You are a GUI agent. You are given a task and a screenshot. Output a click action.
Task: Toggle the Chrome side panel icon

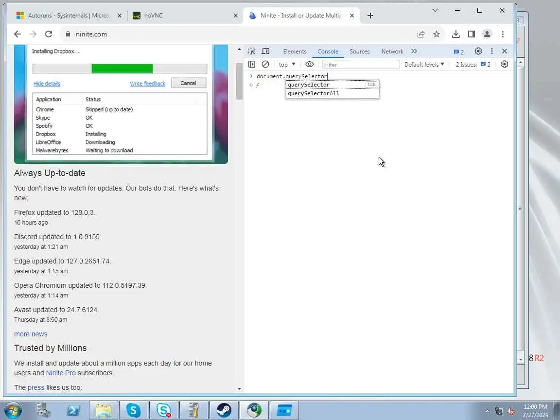[472, 35]
